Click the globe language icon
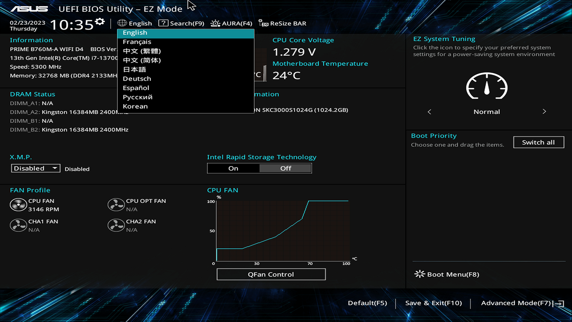Viewport: 572px width, 322px height. pyautogui.click(x=122, y=23)
